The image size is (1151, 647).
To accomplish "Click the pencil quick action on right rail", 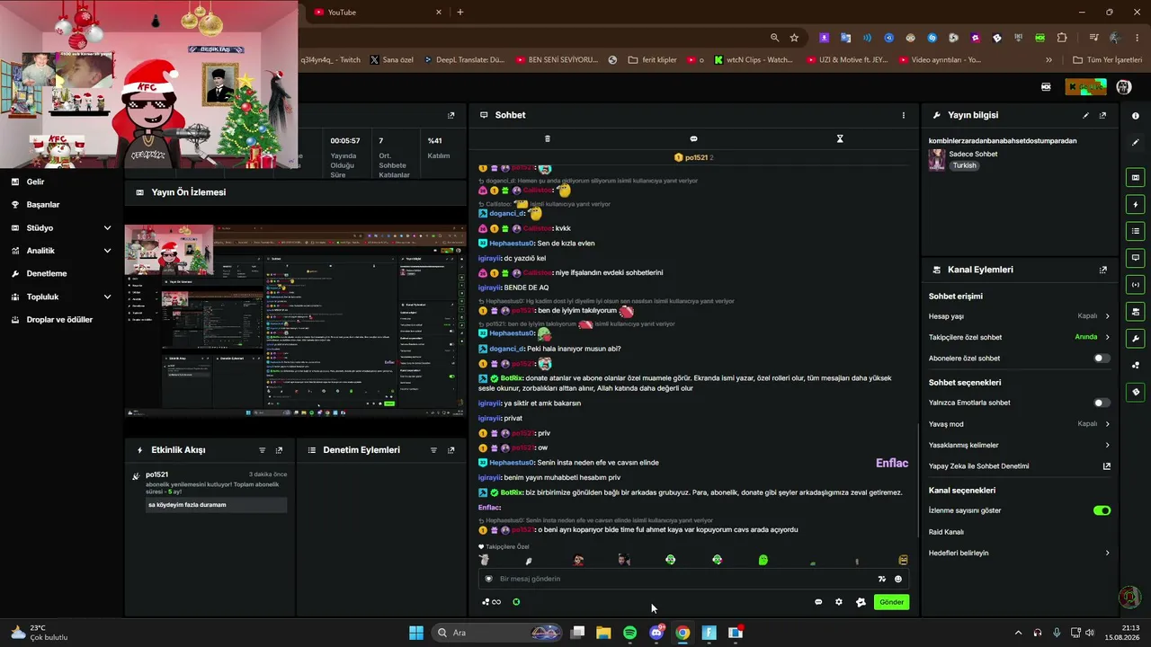I will point(1136,142).
